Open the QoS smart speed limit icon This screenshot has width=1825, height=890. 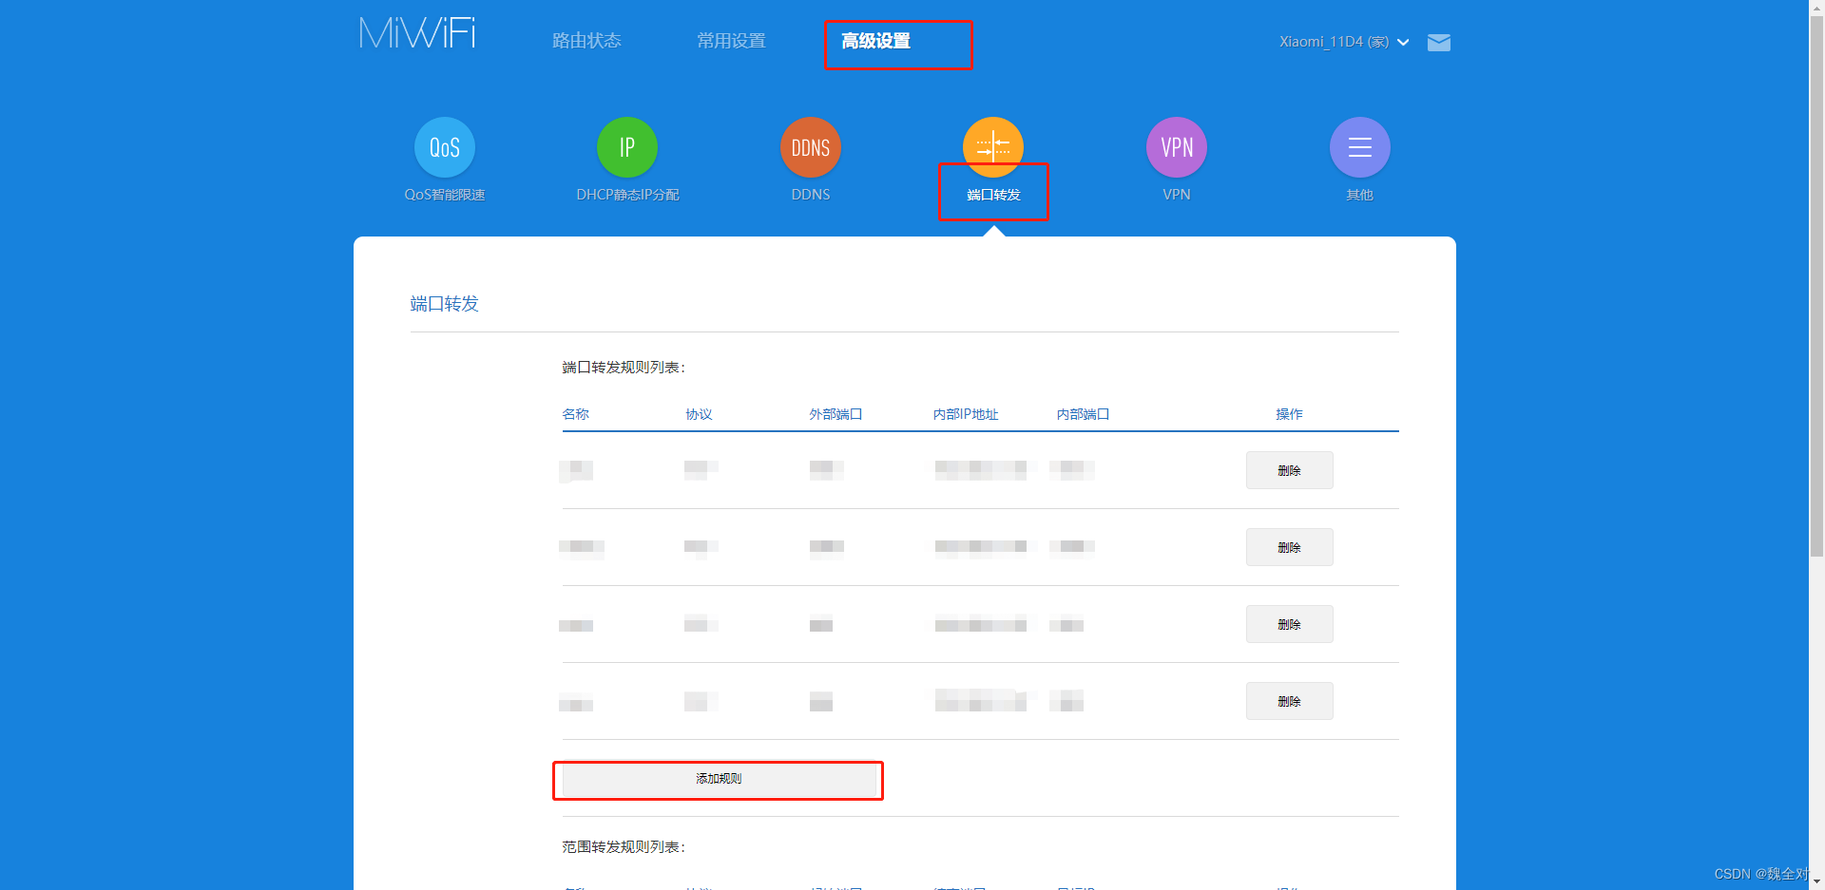point(445,147)
